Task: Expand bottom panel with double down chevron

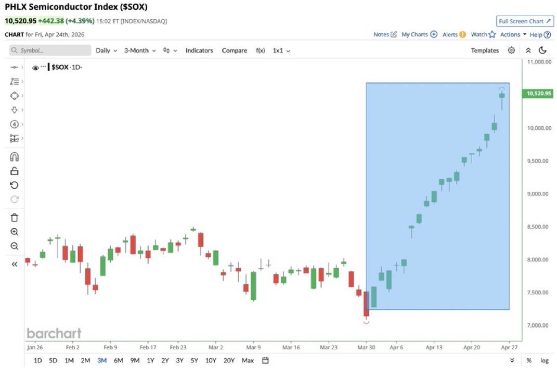Action: pos(512,360)
